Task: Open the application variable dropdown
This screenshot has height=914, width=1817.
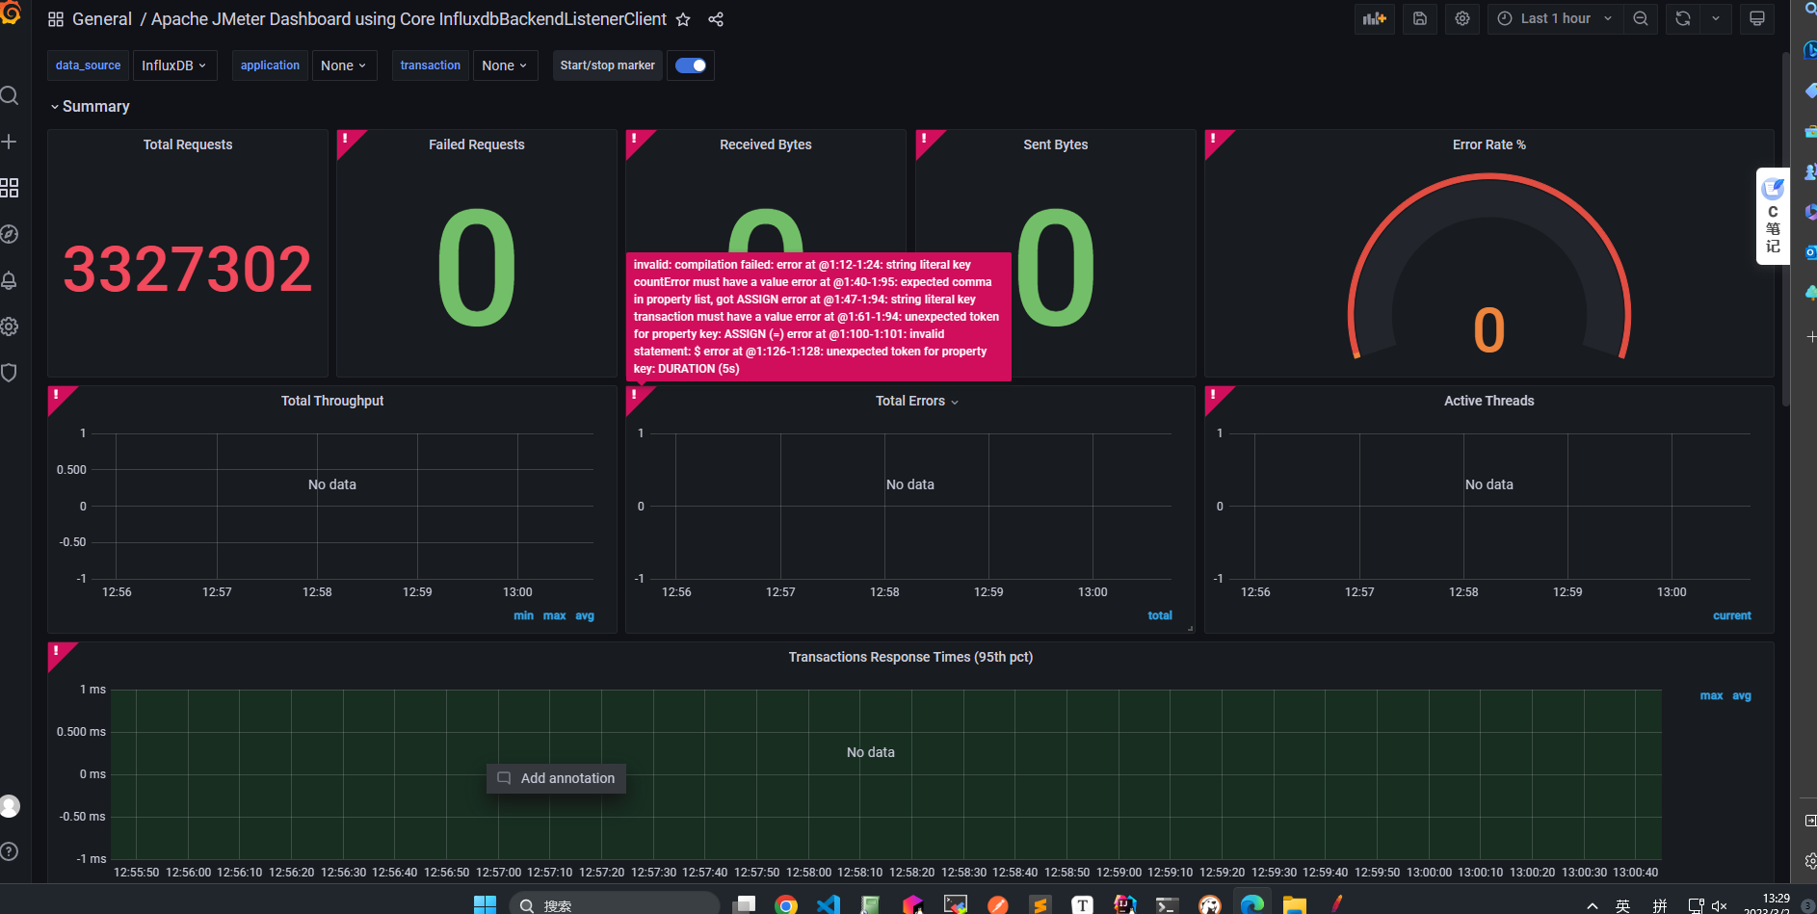Action: 344,65
